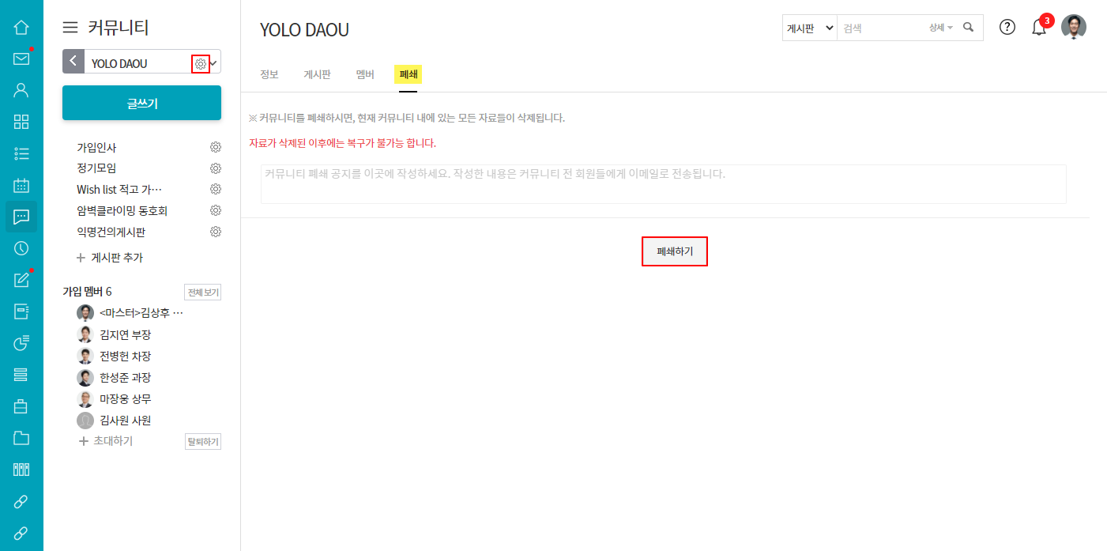Open settings gear for 익명건의게시판
The image size is (1107, 551).
click(216, 232)
